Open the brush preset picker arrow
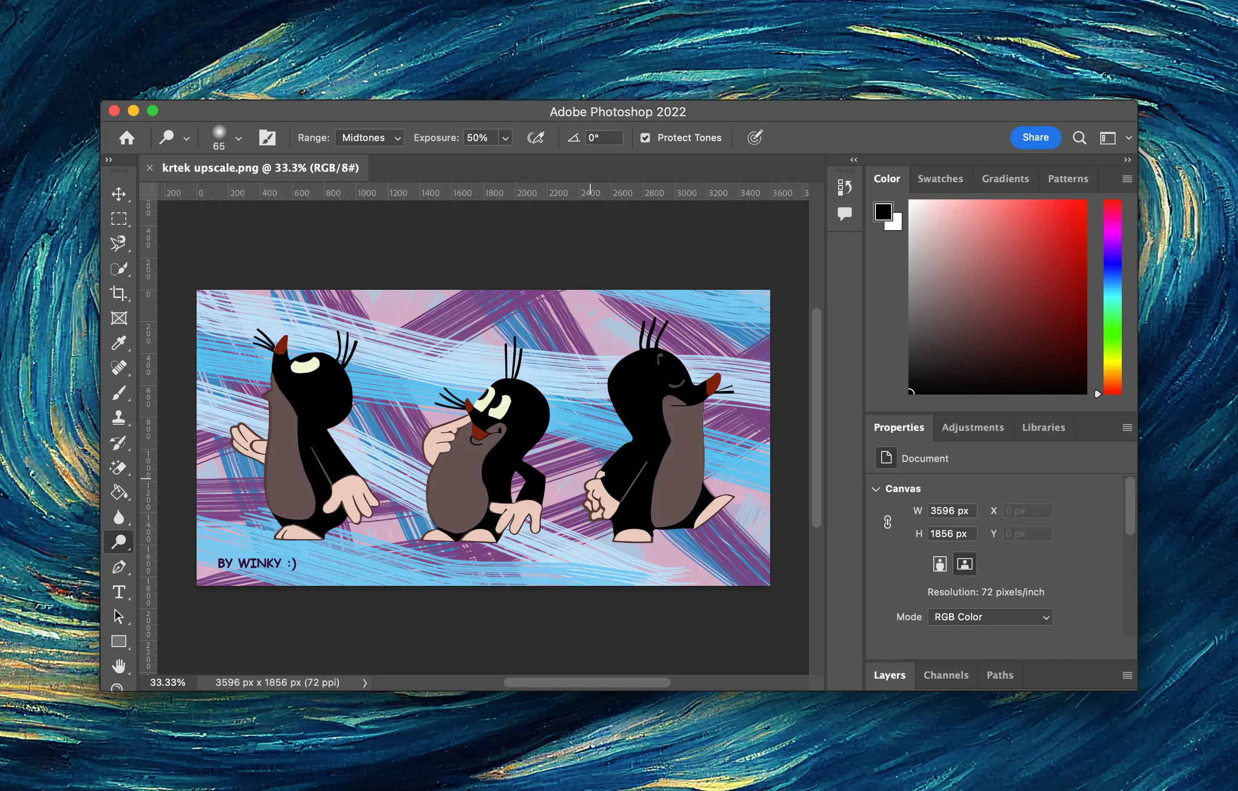The image size is (1238, 791). click(239, 138)
